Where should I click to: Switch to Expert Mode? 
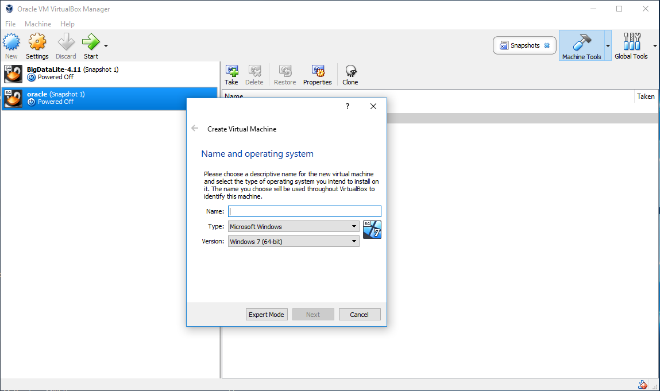click(x=267, y=314)
